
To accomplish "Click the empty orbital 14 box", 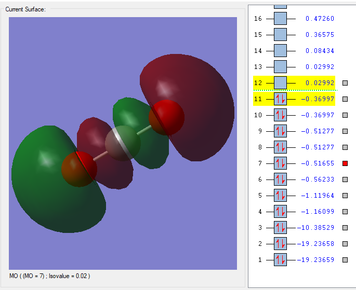I will [280, 51].
